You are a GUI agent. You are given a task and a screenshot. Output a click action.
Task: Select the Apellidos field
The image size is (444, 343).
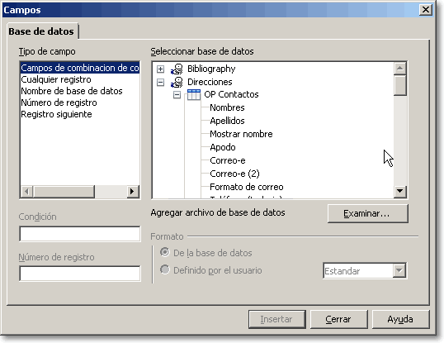tap(227, 121)
